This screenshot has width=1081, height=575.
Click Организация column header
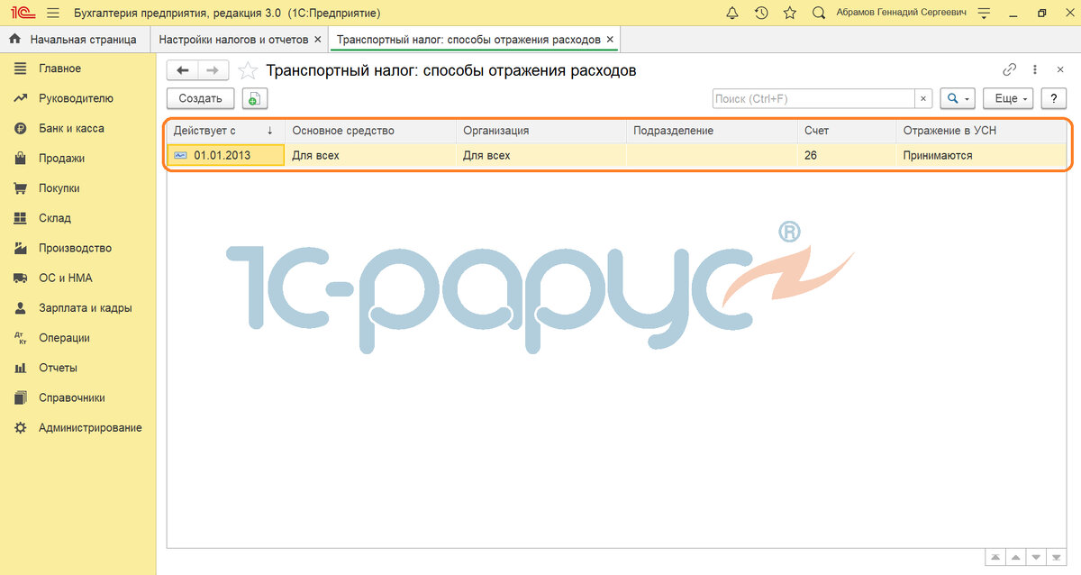541,131
